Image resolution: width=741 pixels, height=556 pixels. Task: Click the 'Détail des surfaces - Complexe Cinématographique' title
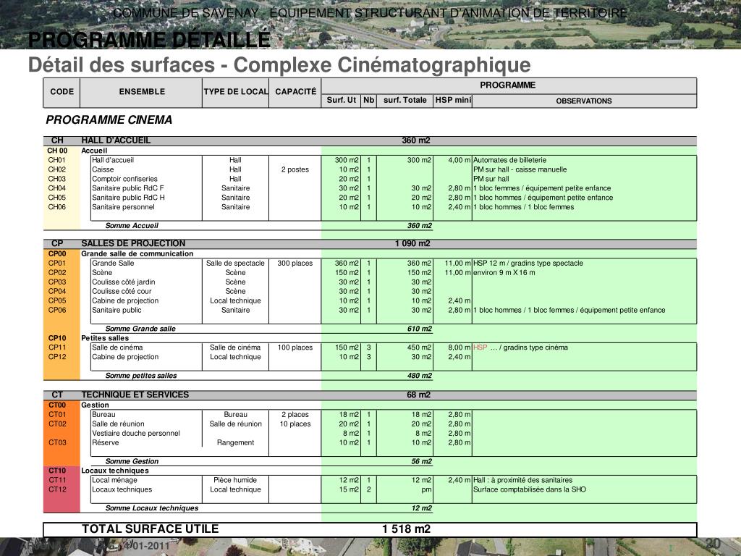tap(279, 64)
